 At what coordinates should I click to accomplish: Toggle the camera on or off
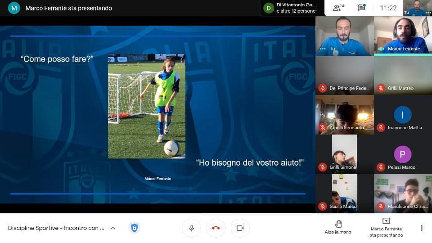(240, 228)
